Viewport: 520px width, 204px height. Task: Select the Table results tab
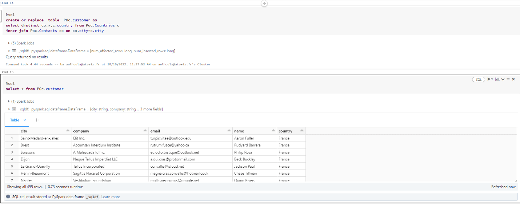click(15, 120)
